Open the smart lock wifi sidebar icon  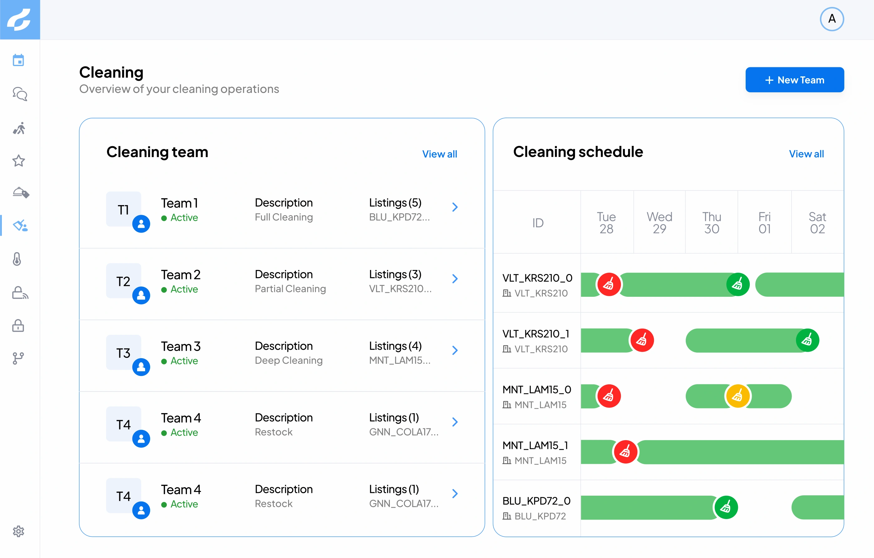[x=20, y=292]
